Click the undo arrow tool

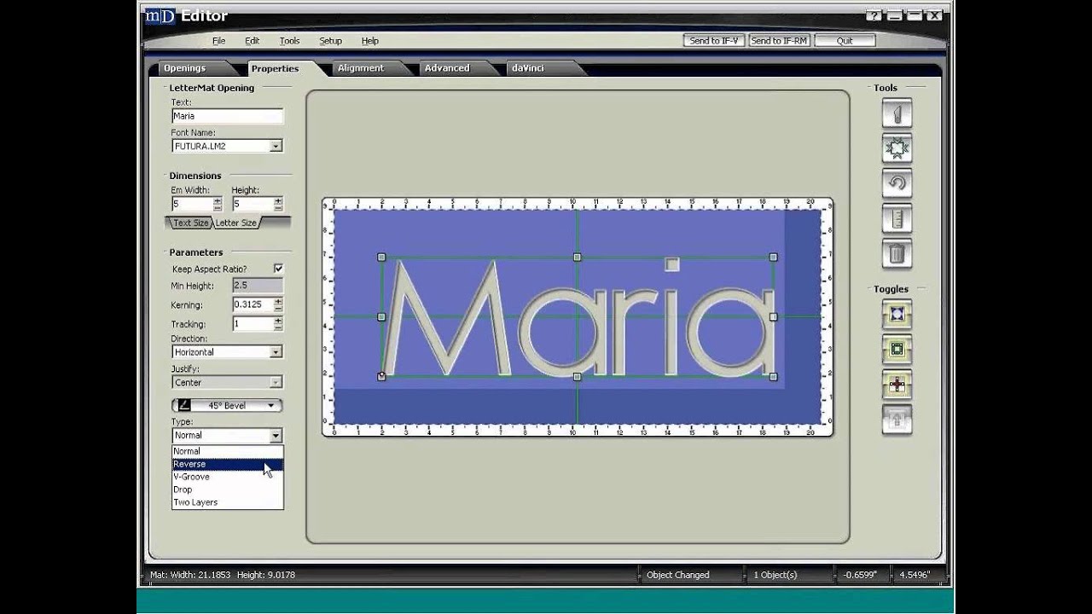click(897, 183)
